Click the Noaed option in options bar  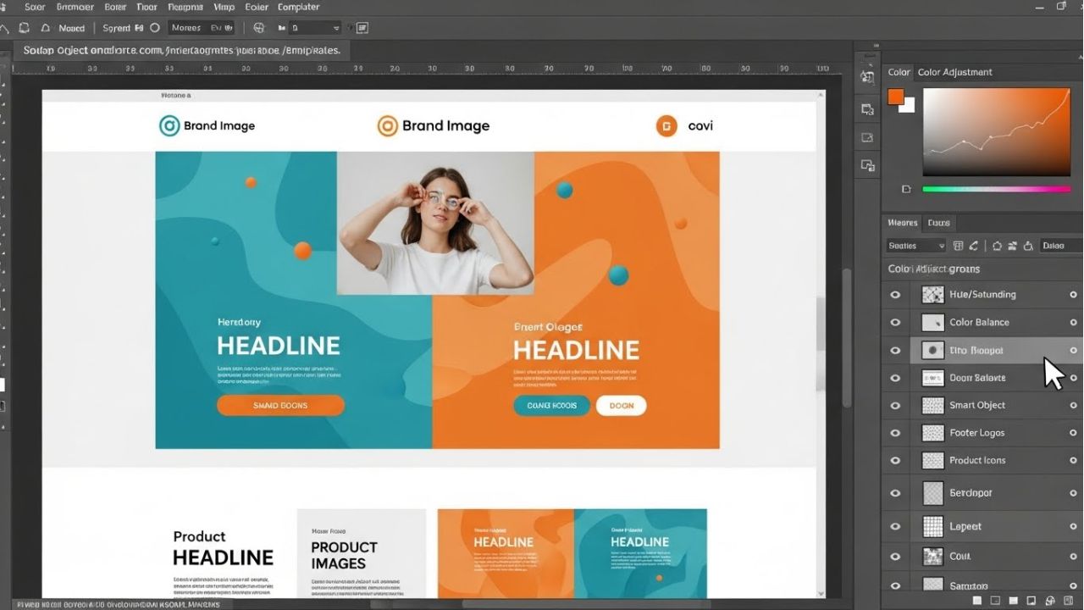pyautogui.click(x=72, y=28)
